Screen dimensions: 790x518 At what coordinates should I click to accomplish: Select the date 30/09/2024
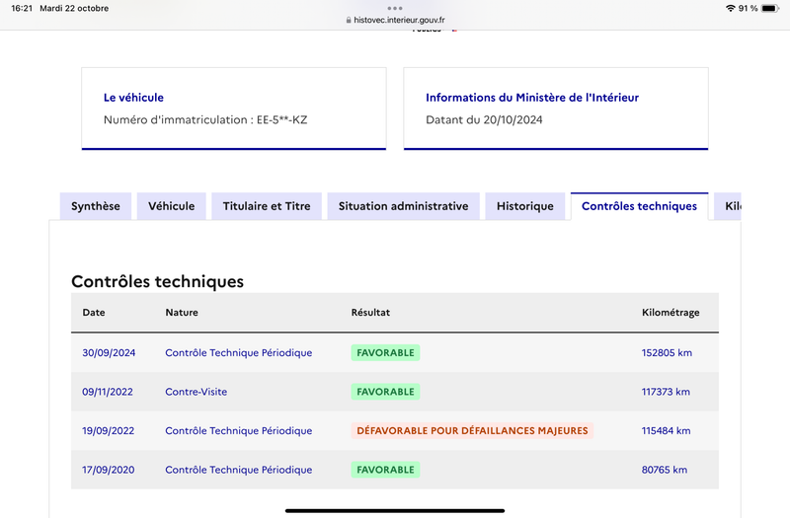109,353
